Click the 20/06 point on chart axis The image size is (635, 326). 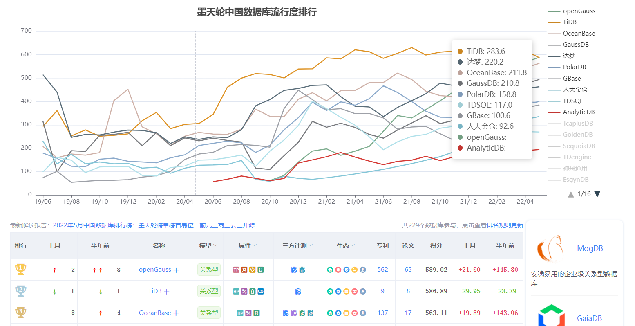tap(213, 202)
